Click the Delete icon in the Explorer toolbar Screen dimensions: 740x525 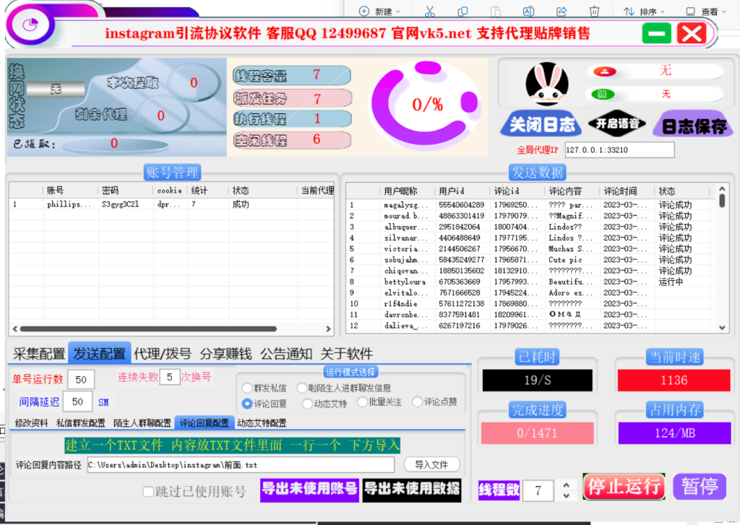pos(594,10)
